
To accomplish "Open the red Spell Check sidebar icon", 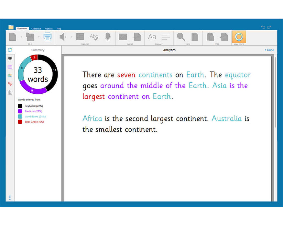I will (x=10, y=84).
